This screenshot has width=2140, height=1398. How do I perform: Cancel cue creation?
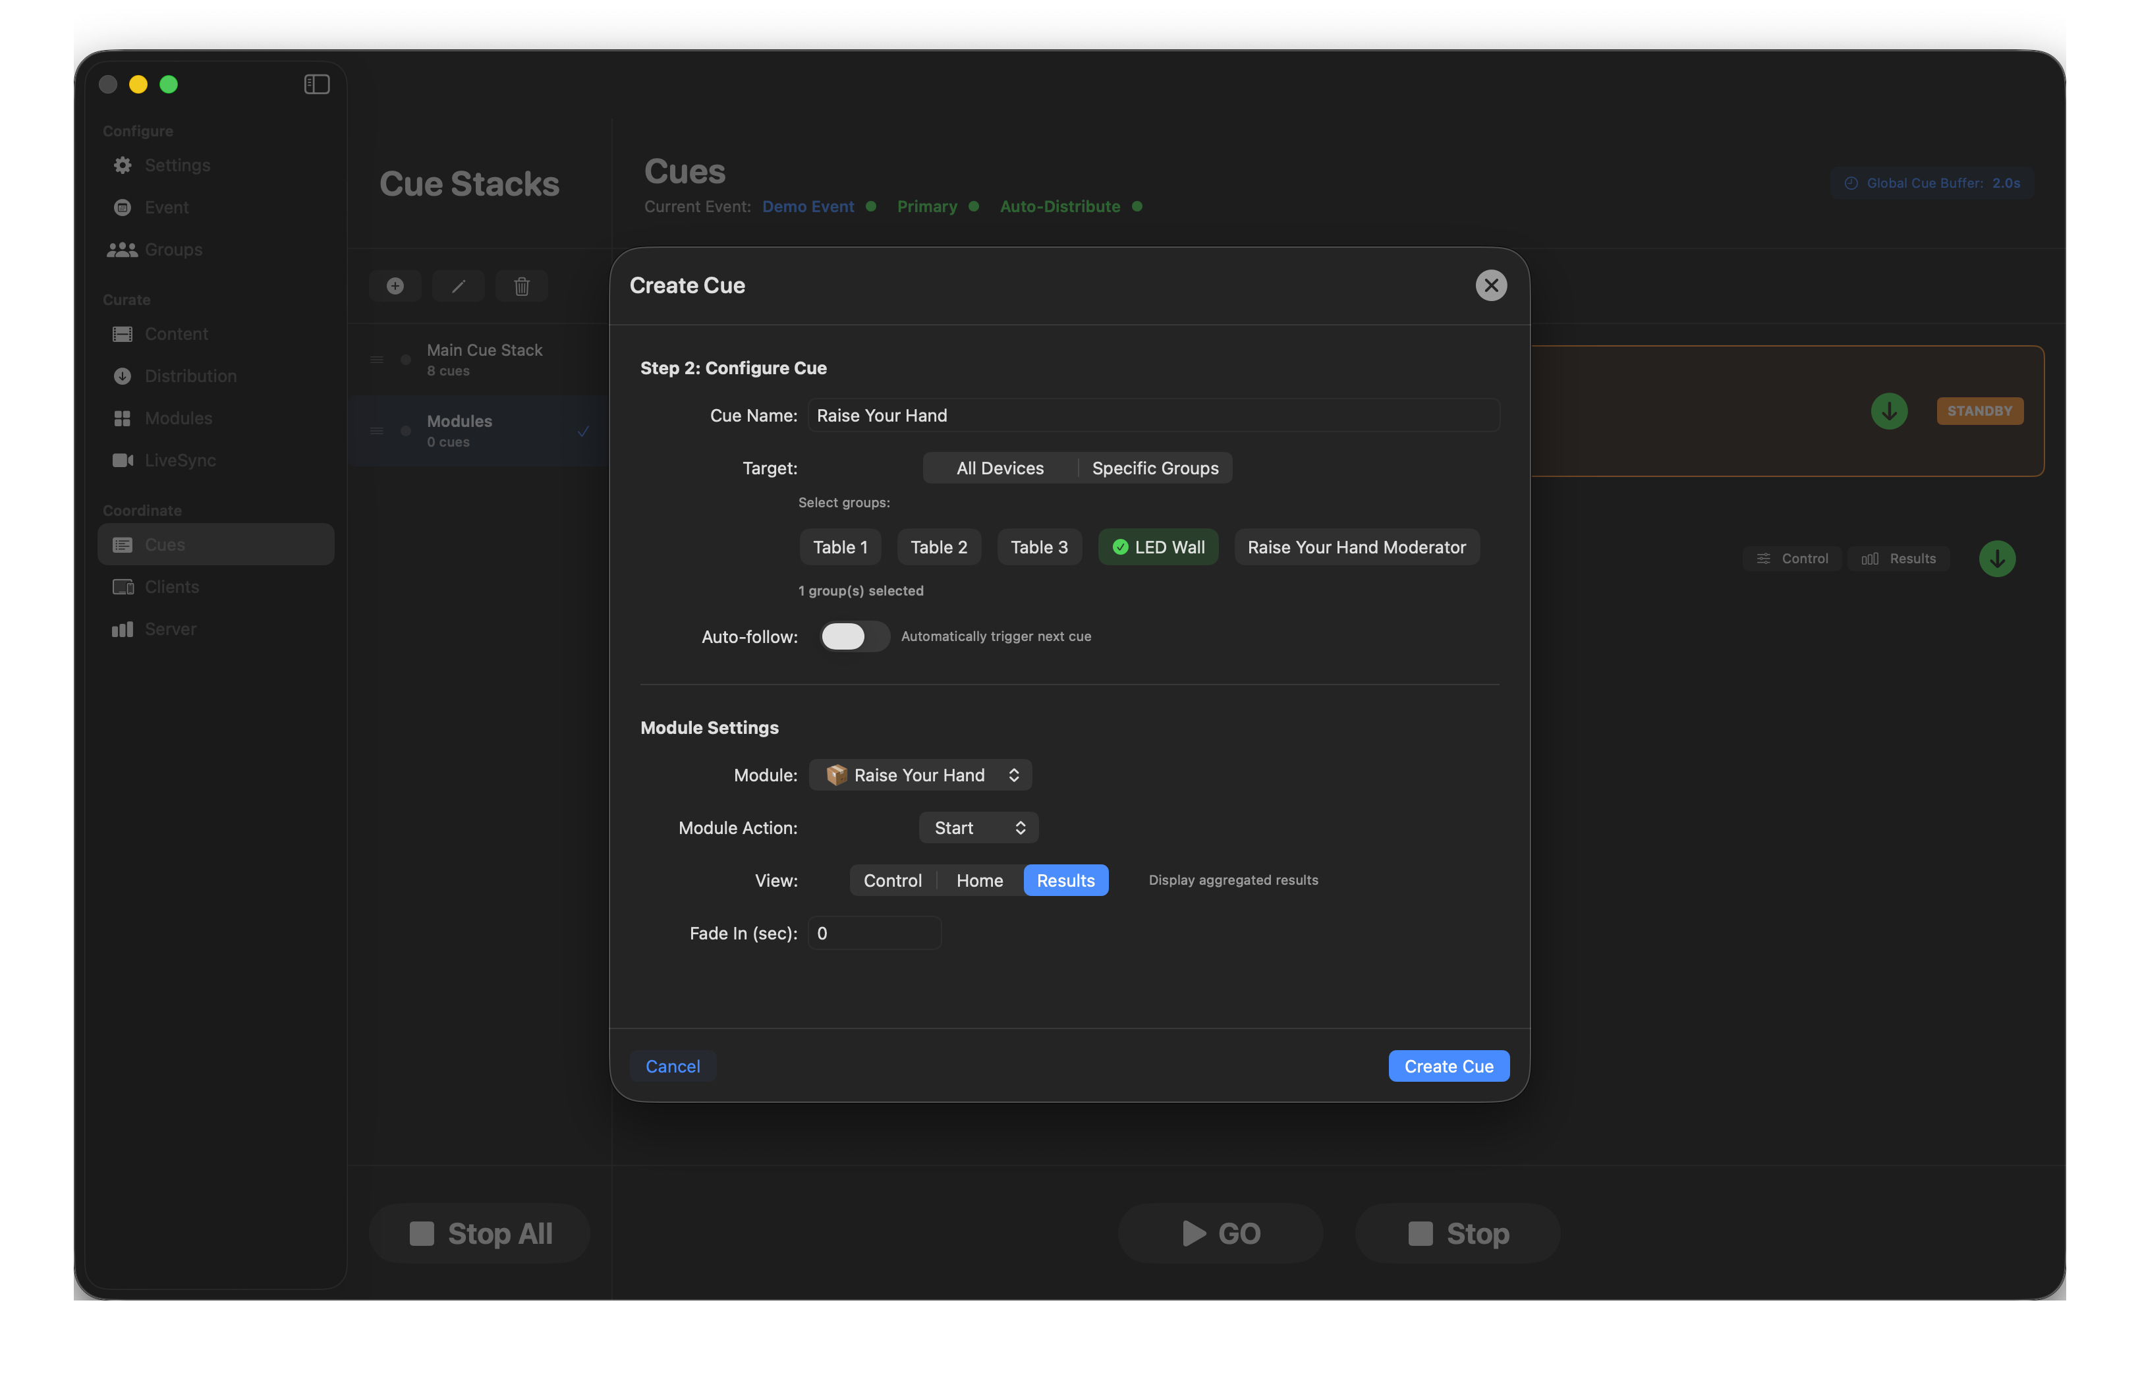tap(673, 1067)
